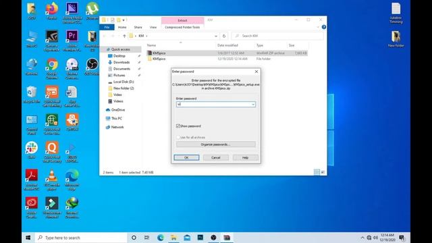Show hidden system tray icons
432x243 pixels.
pyautogui.click(x=362, y=238)
